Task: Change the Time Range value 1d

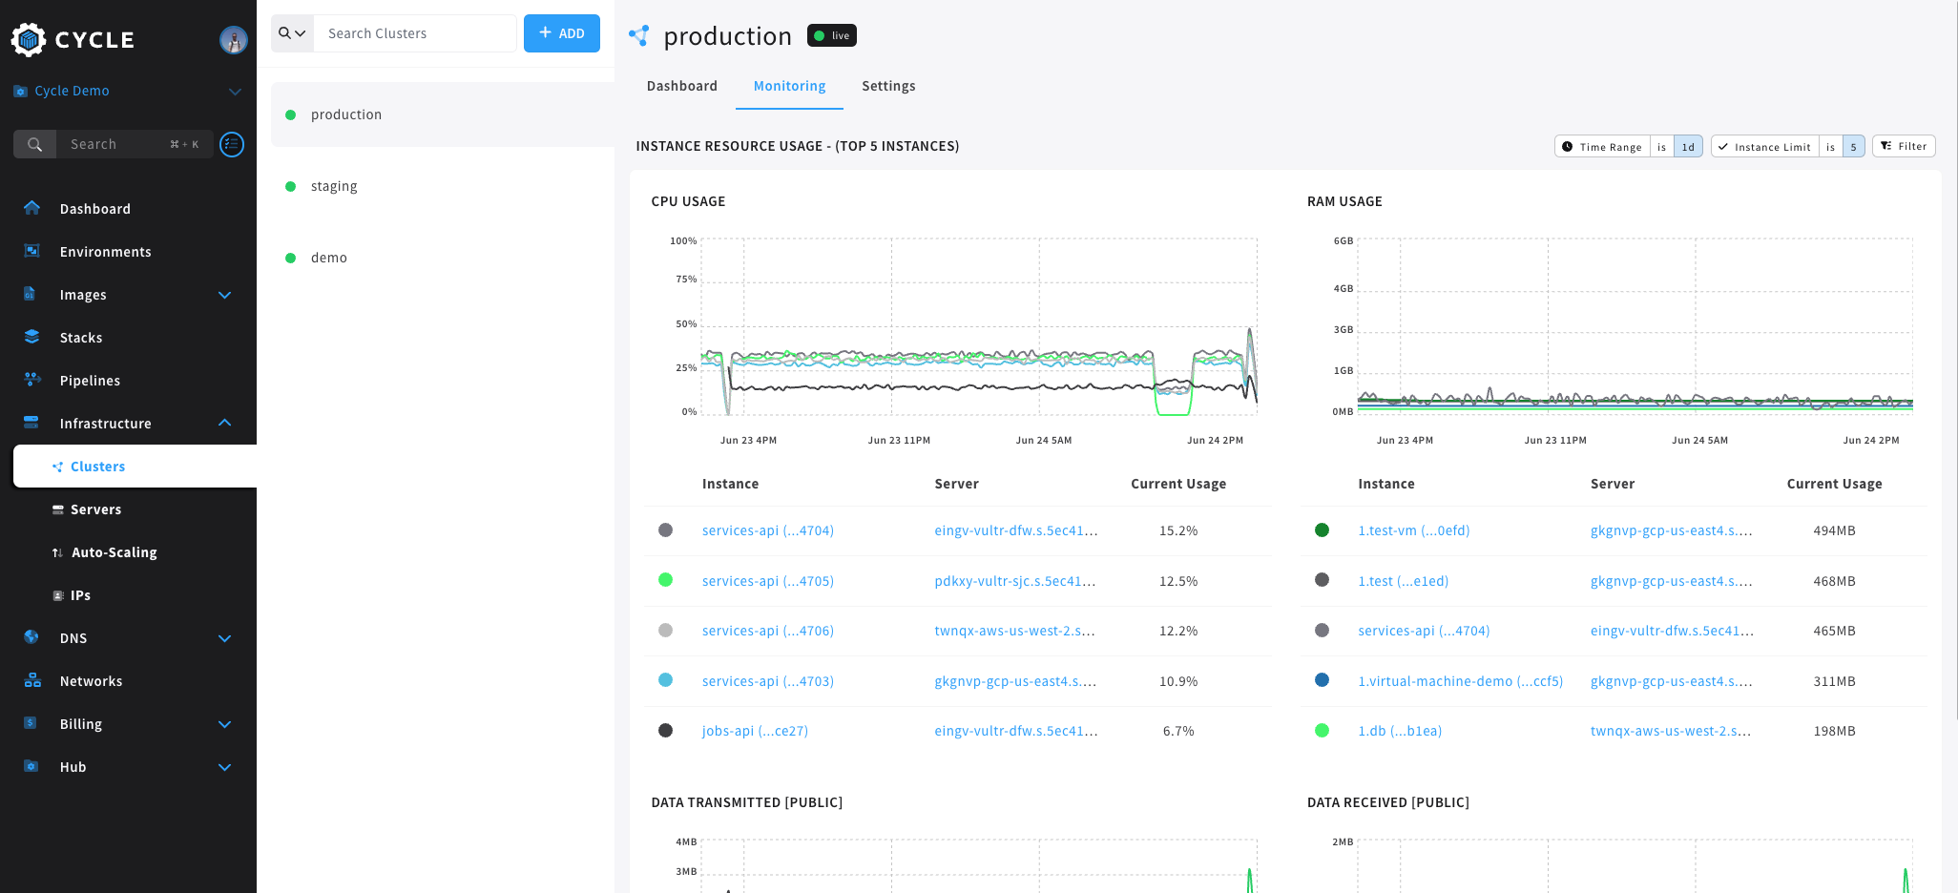Action: (1688, 147)
